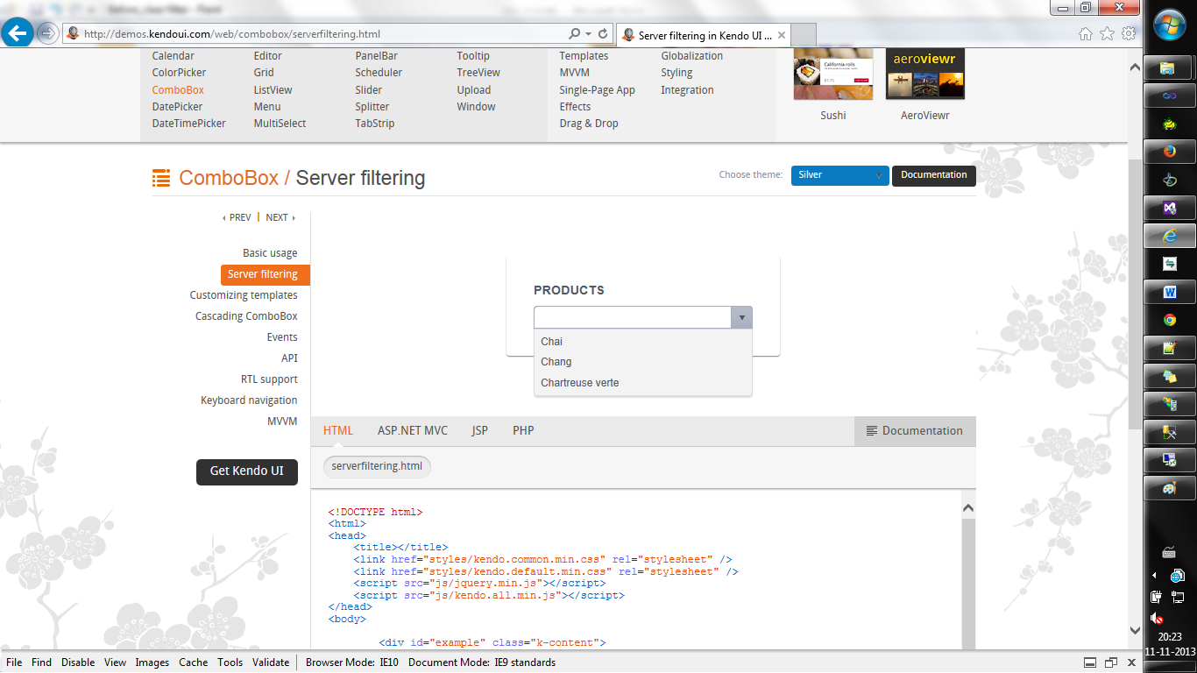Click the Get Kendo UI button
The image size is (1197, 673).
247,471
